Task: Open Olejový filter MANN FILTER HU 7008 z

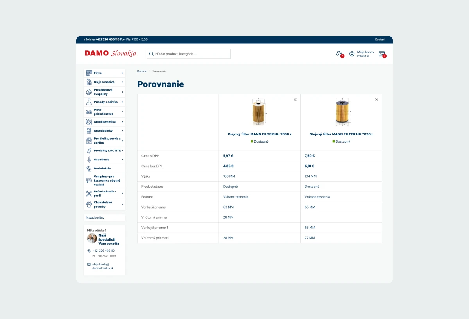Action: coord(260,134)
